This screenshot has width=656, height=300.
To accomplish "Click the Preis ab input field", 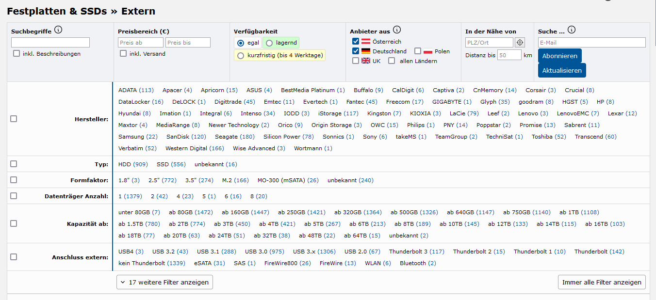I will (x=141, y=43).
